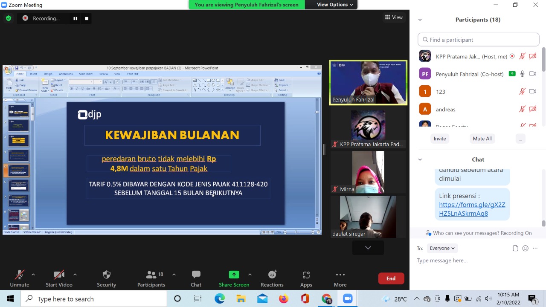Open the Link presensi forms.gle link
Screen dimensions: 546x307
[472, 209]
